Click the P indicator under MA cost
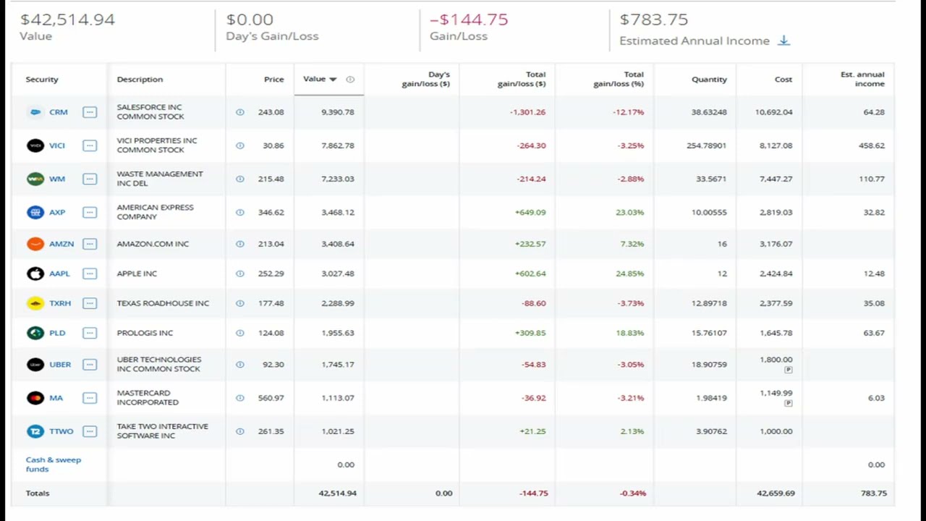The width and height of the screenshot is (926, 521). (x=788, y=403)
